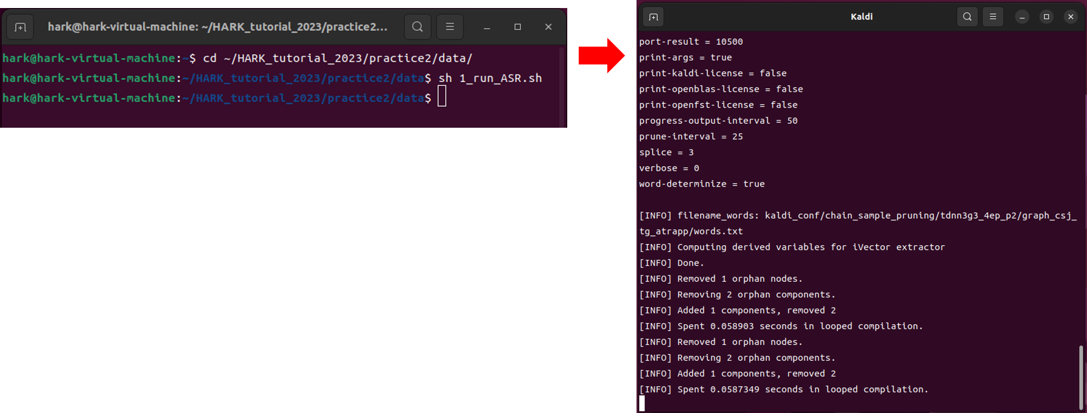1087x413 pixels.
Task: Click the Kaldi window's vertical scrollbar thumb
Action: [x=1081, y=377]
